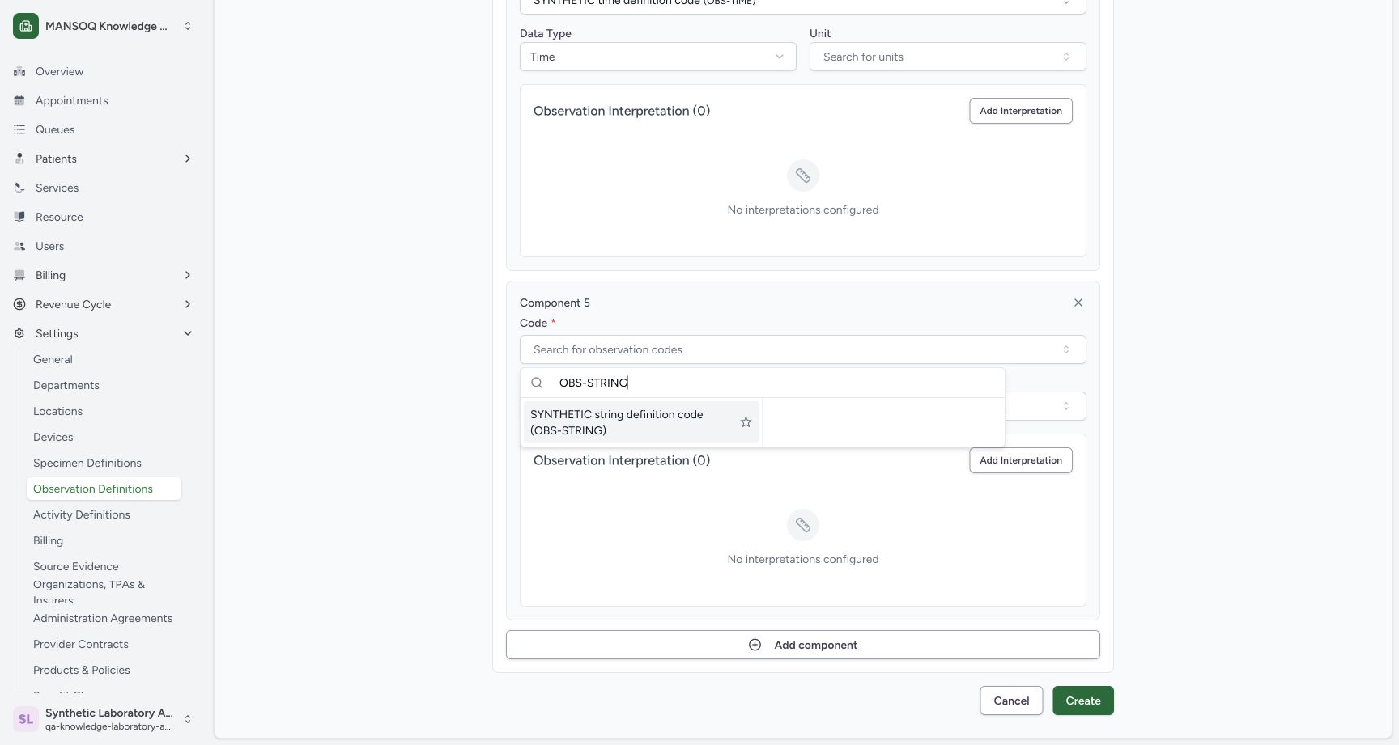Select SYNTHETIC string definition code option
Screen dimensions: 1399x745
[641, 422]
